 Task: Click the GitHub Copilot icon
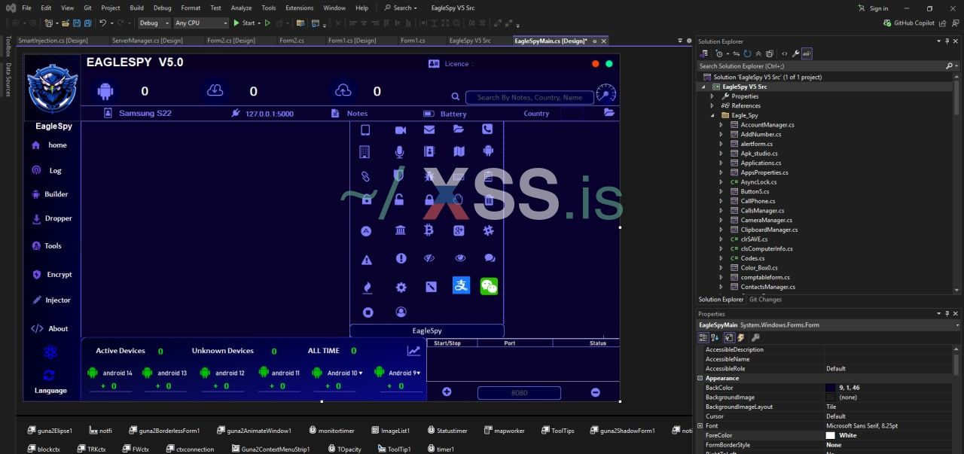click(888, 23)
